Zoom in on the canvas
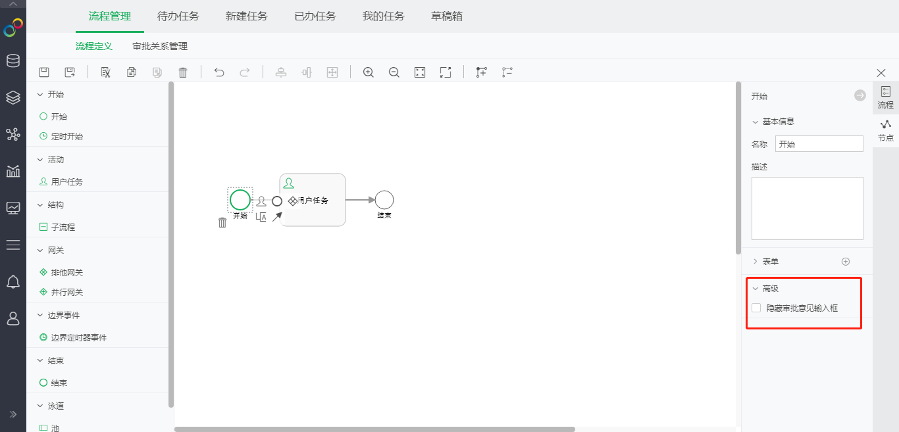Screen dimensions: 899x432 [x=369, y=72]
